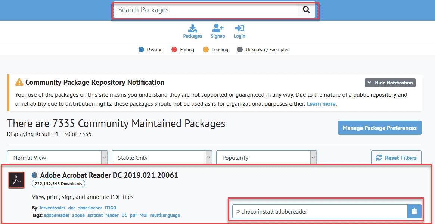Click the Adobe Acrobat Reader package icon
This screenshot has width=435, height=224.
16,180
